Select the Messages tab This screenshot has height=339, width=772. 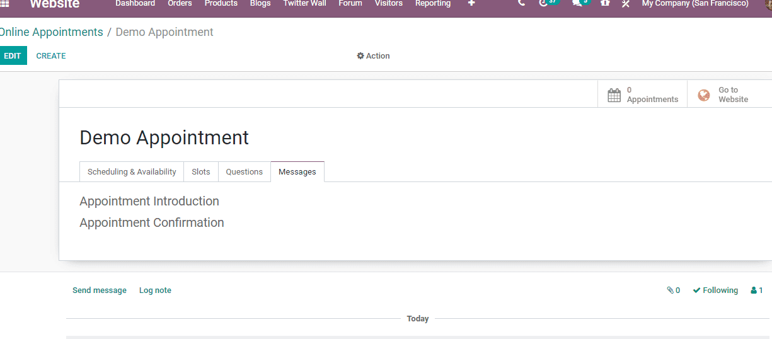click(x=297, y=172)
